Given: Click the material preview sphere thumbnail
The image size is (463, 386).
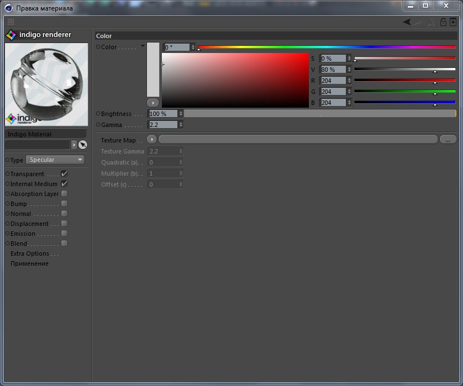Looking at the screenshot, I should tap(46, 84).
